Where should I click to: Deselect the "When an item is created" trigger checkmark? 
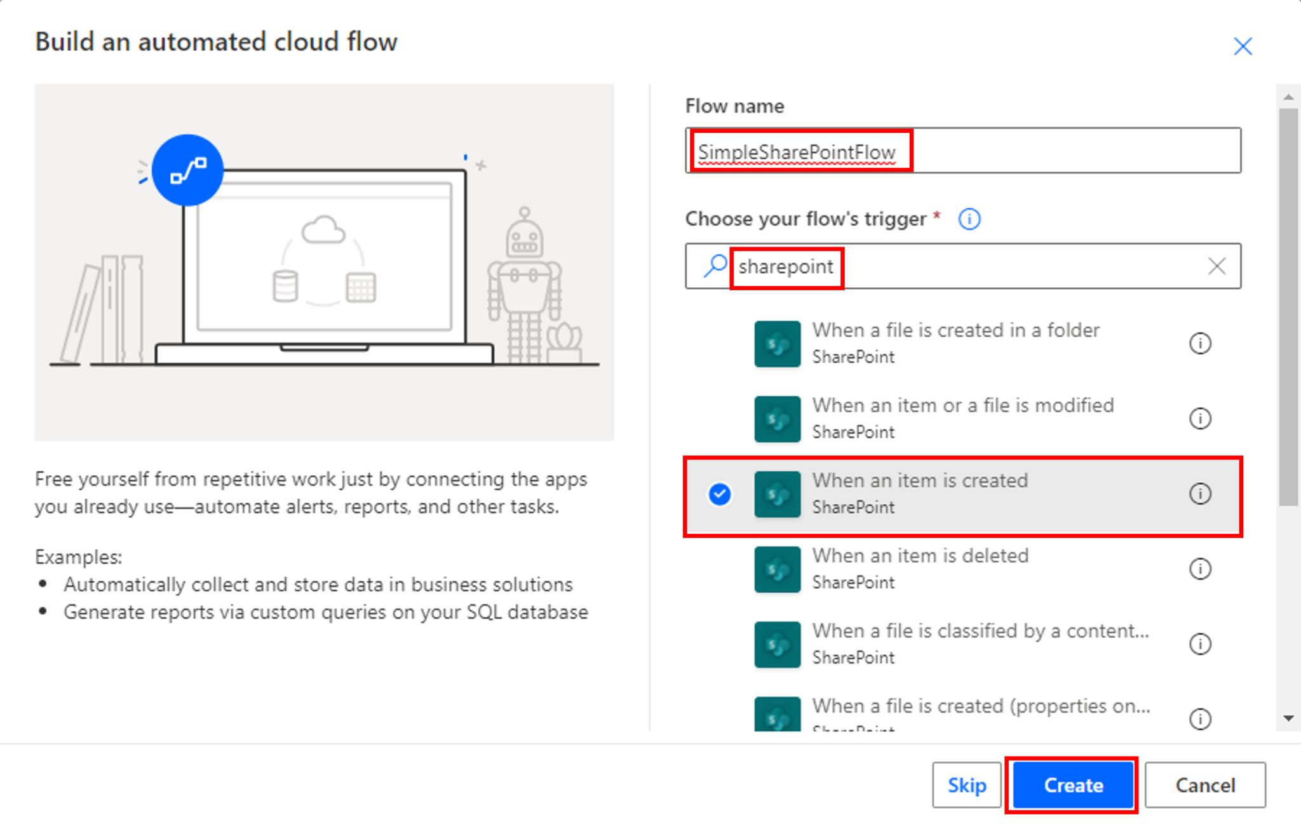tap(718, 494)
